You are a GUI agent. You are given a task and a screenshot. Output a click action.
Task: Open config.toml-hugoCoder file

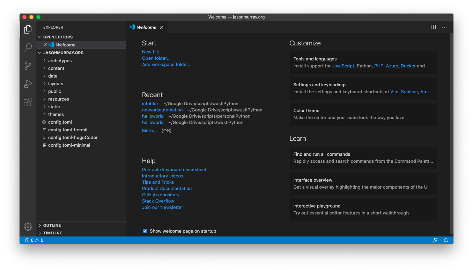click(x=81, y=137)
